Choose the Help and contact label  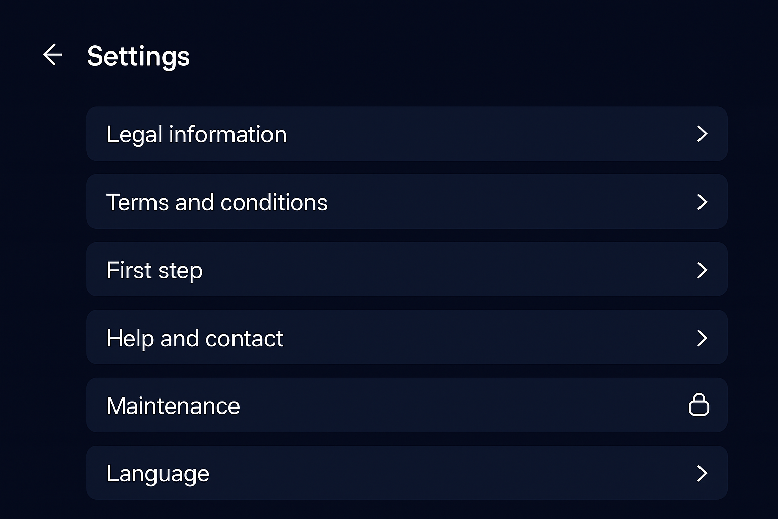[194, 338]
